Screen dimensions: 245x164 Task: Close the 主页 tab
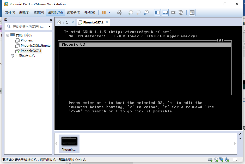pos(73,22)
